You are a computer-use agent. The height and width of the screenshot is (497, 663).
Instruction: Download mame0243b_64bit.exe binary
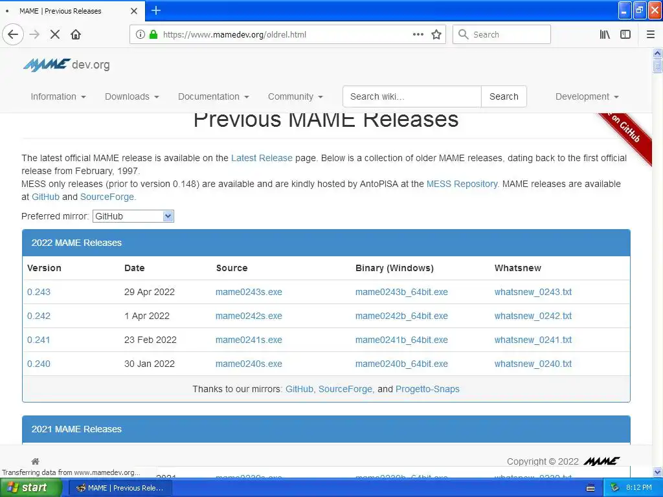point(401,292)
